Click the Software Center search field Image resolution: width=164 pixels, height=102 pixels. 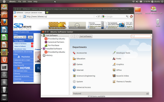pos(141,36)
